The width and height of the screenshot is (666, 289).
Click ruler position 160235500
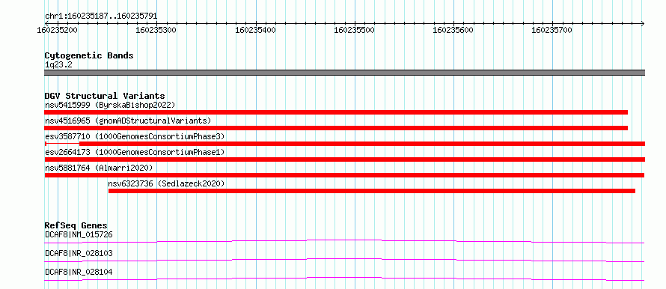coord(354,30)
